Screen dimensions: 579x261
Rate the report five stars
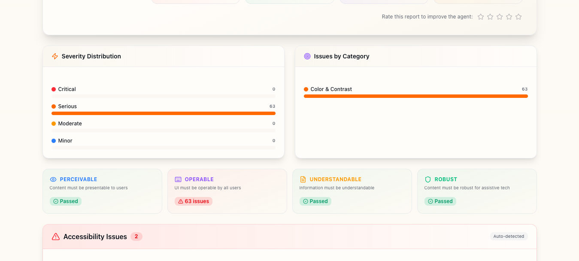coord(518,17)
